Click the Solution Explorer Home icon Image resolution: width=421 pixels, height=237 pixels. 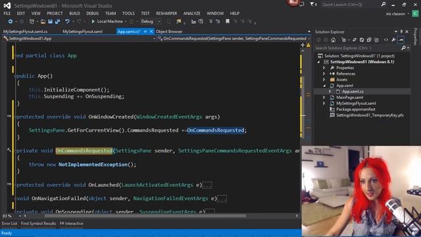click(334, 39)
